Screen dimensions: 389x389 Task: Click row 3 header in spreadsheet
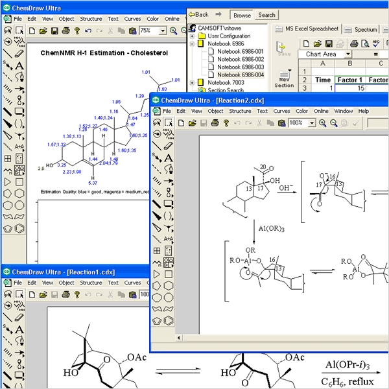[305, 88]
